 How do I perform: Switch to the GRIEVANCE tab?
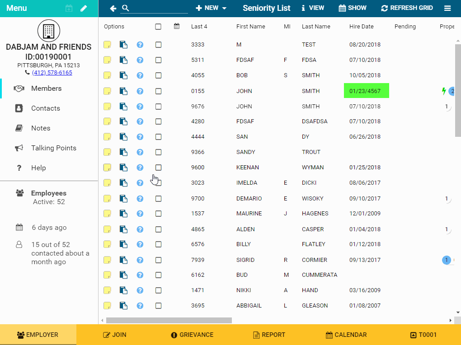click(192, 335)
